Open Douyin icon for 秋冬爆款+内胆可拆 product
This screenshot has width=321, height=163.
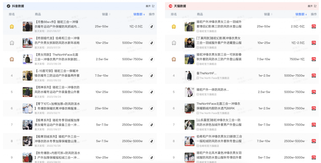click(152, 157)
